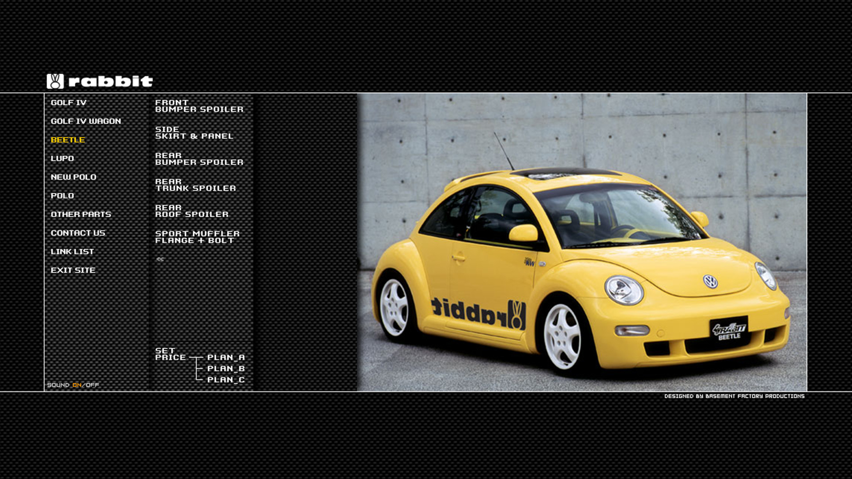View SIDE SKIRT & PANEL details
The height and width of the screenshot is (479, 852).
coord(194,133)
